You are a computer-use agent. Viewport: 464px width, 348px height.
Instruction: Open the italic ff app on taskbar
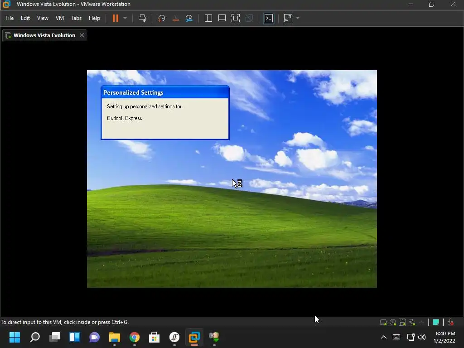pos(174,337)
